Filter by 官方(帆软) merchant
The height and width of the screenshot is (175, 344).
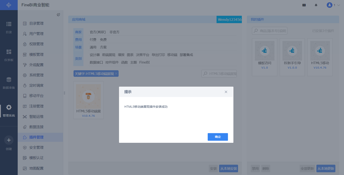click(98, 32)
